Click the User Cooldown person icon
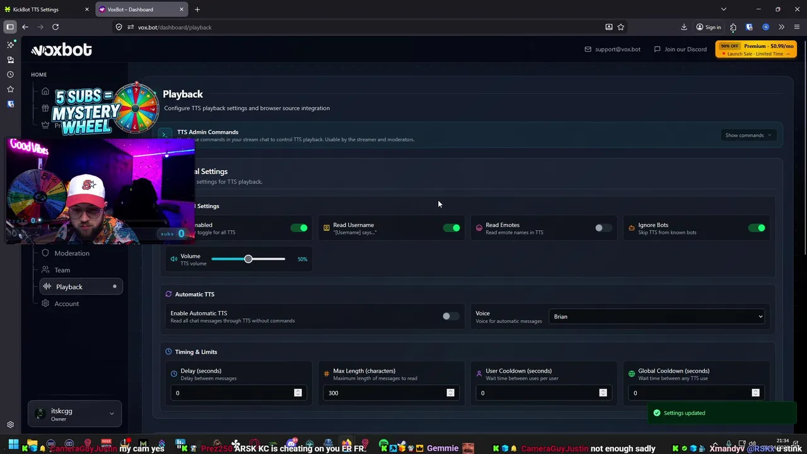The width and height of the screenshot is (807, 454). pyautogui.click(x=479, y=374)
